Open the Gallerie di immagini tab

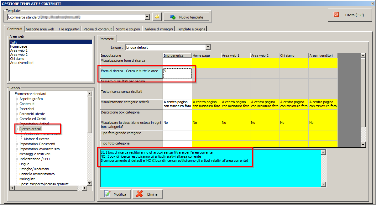coord(159,29)
